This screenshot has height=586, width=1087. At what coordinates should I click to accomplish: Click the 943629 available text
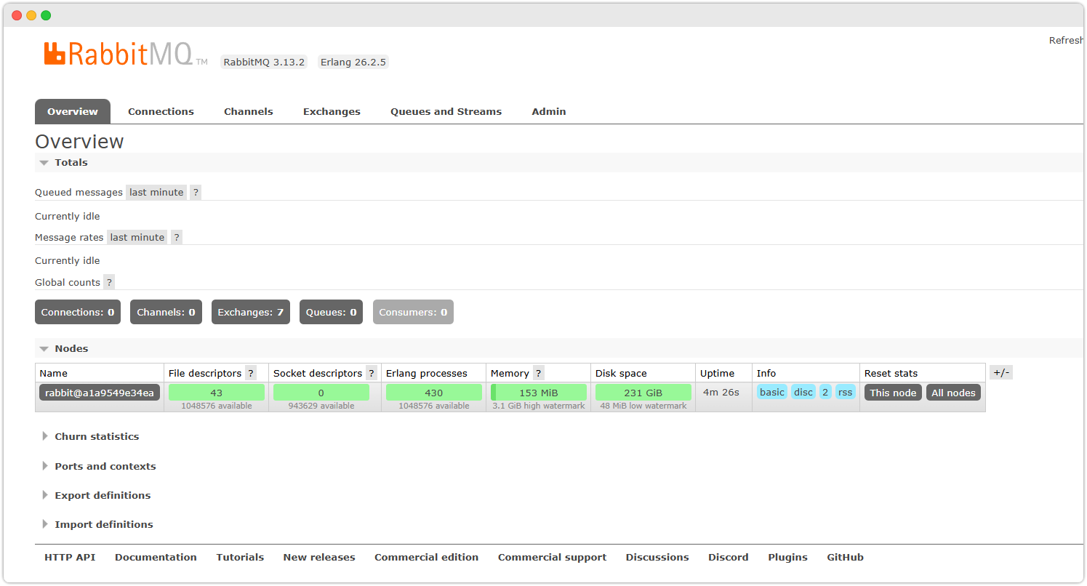[321, 406]
